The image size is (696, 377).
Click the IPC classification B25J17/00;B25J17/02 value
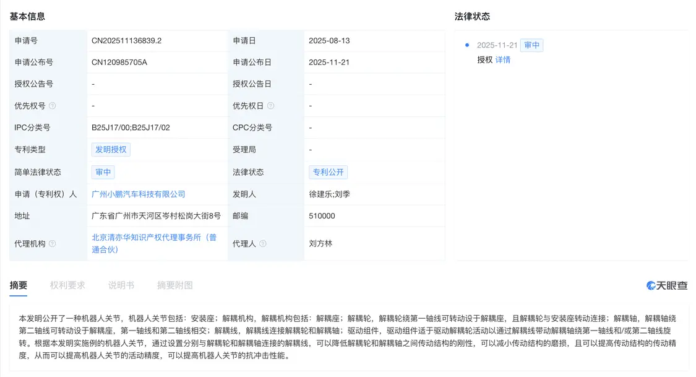[131, 128]
